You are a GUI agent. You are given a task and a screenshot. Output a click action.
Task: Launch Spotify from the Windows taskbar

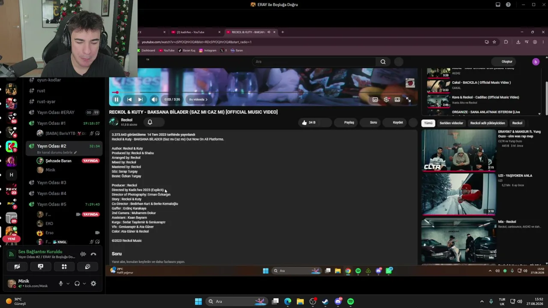pos(351,302)
